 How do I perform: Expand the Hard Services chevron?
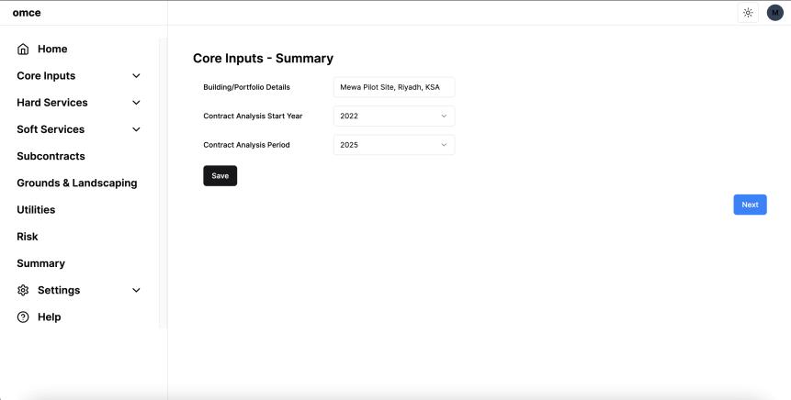tap(137, 103)
